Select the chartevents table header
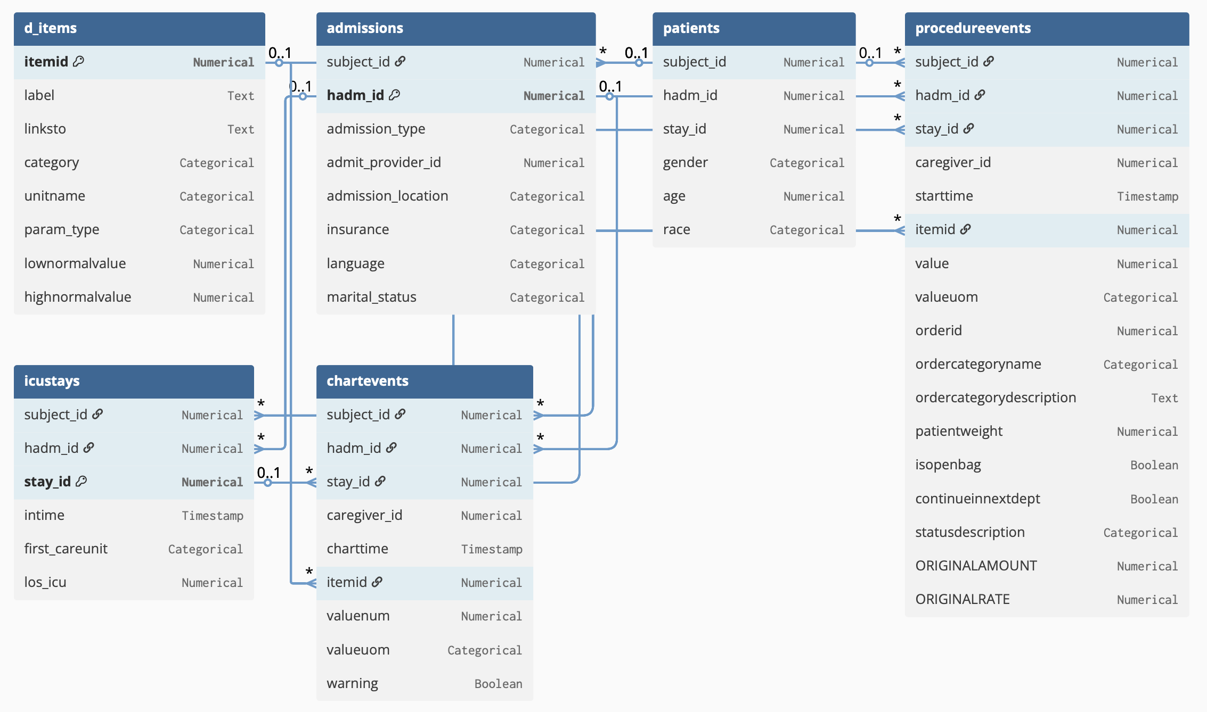 [x=425, y=381]
